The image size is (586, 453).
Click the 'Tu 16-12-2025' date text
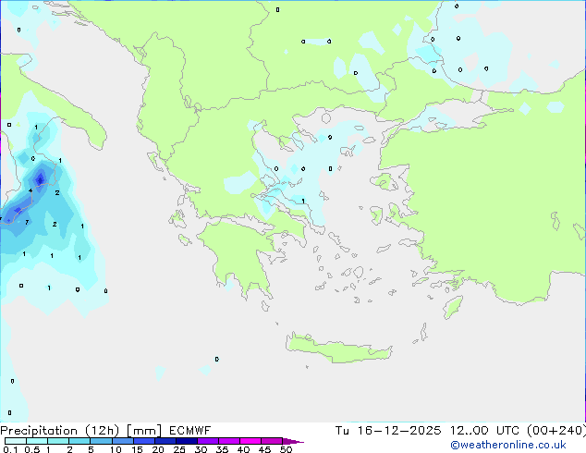388,431
